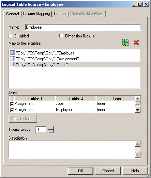This screenshot has height=178, width=151.
Task: Click the green plus Add table icon
Action: 125,43
